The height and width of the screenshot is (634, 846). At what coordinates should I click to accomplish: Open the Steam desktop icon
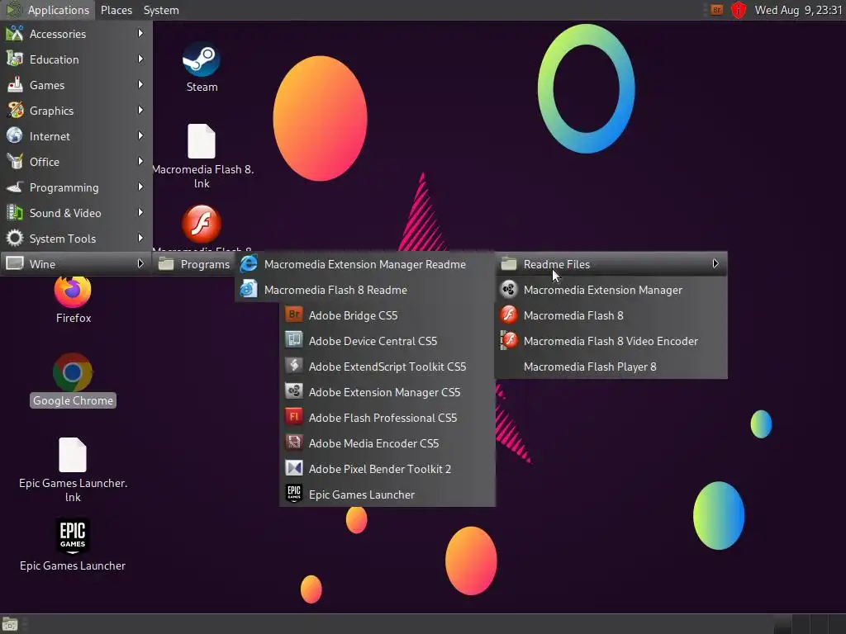click(x=202, y=59)
